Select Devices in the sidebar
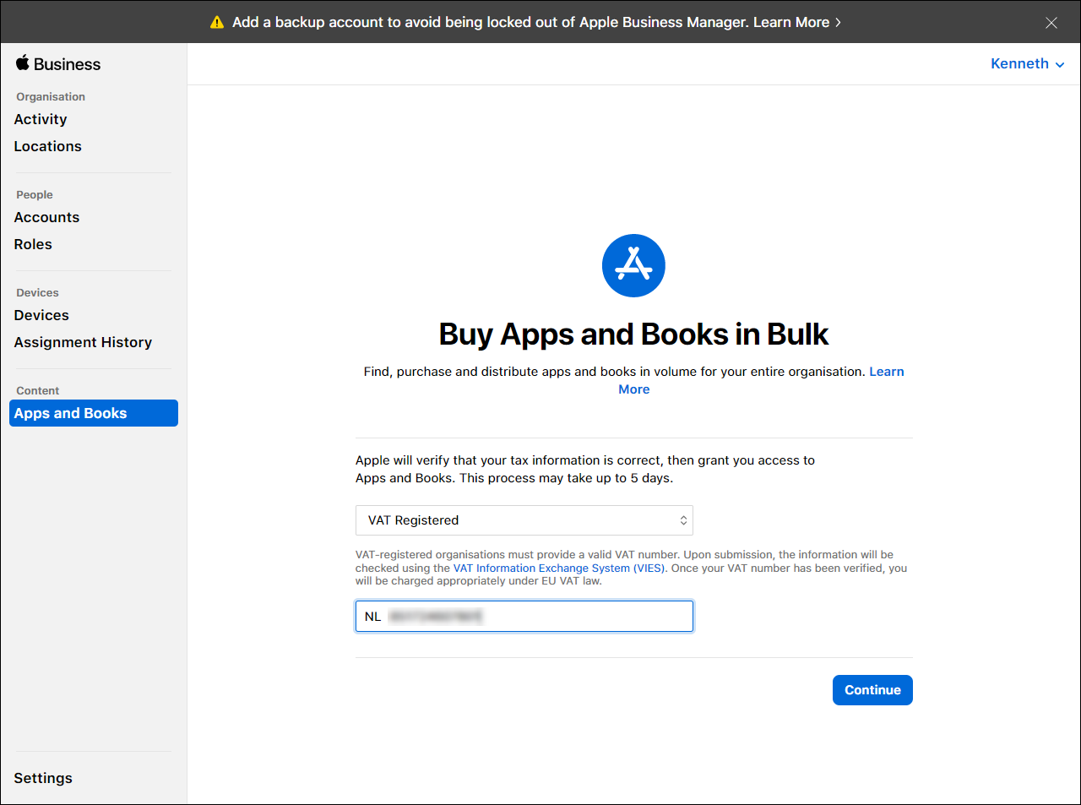The width and height of the screenshot is (1081, 805). (x=41, y=316)
